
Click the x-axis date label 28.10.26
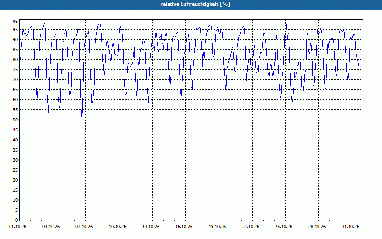pyautogui.click(x=317, y=227)
